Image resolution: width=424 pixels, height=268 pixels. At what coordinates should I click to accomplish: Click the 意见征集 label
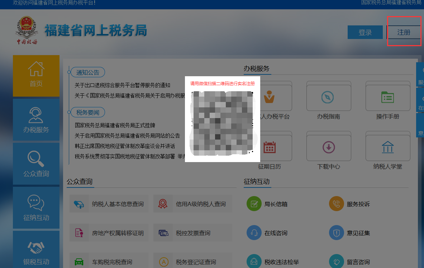click(358, 233)
